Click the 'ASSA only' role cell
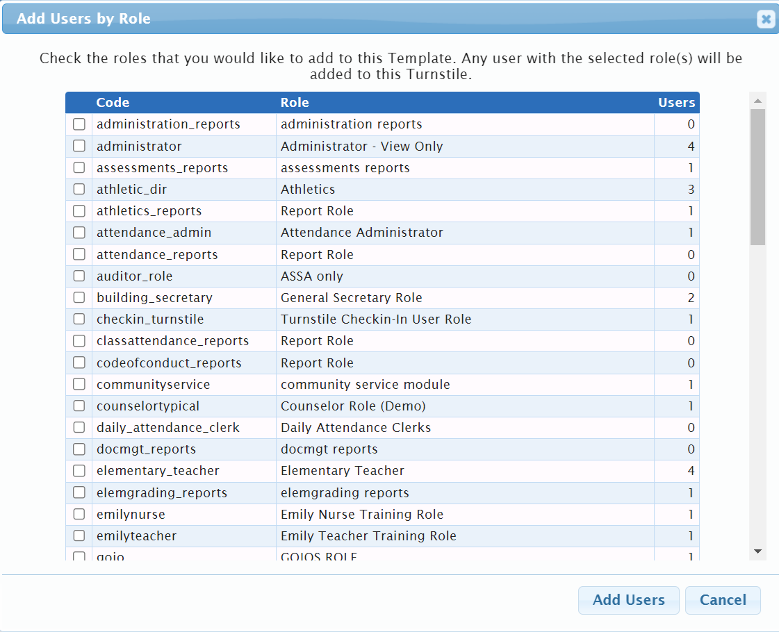Image resolution: width=779 pixels, height=632 pixels. pyautogui.click(x=465, y=276)
